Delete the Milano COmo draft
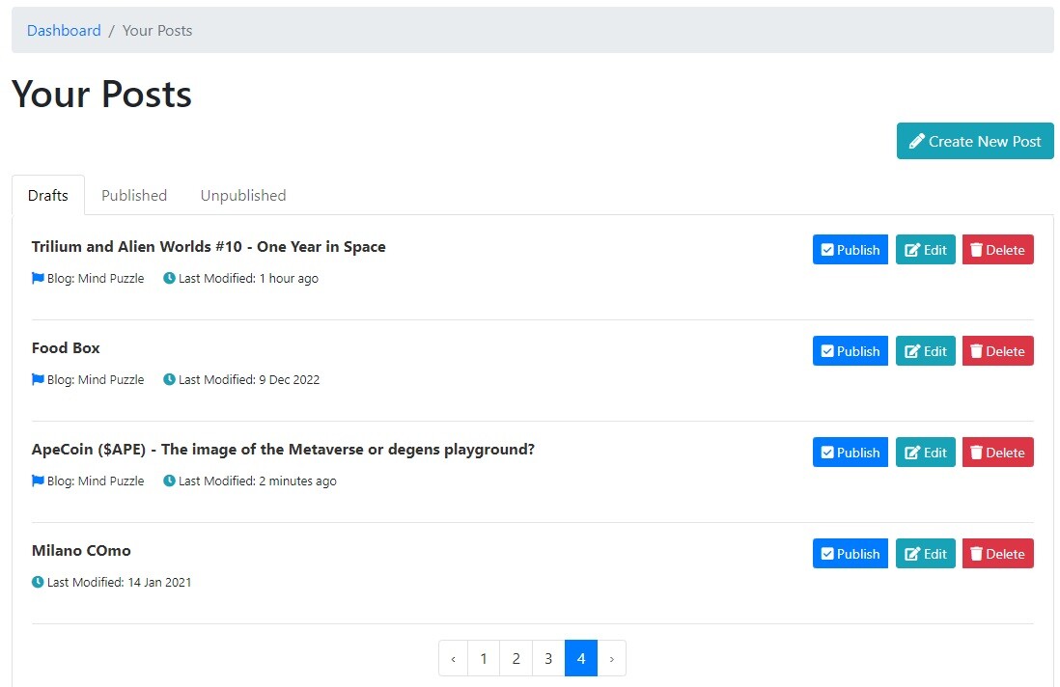Viewport: 1060px width, 687px height. coord(998,553)
